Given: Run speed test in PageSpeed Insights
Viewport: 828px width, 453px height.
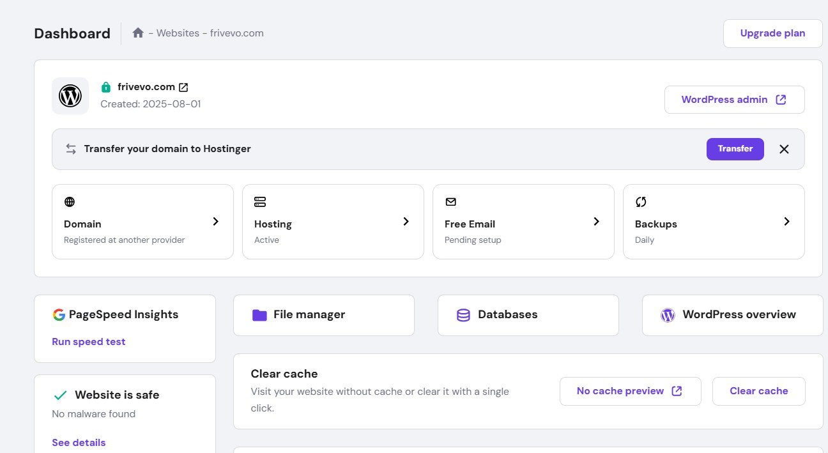Looking at the screenshot, I should 89,342.
